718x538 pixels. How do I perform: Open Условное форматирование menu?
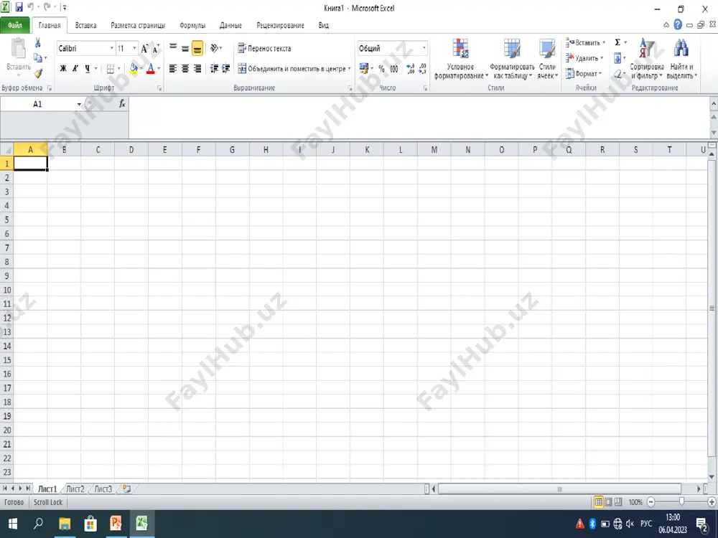(x=461, y=59)
